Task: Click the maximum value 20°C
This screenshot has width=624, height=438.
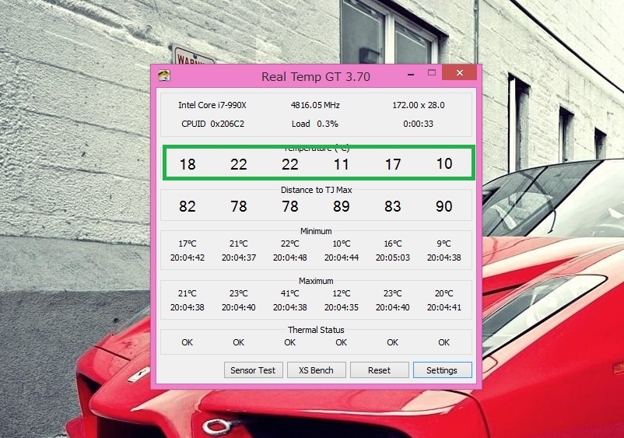Action: point(444,293)
